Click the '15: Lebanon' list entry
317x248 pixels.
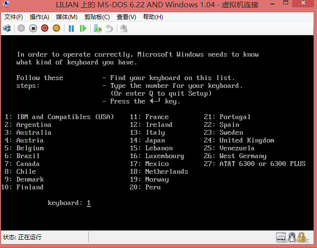coord(151,148)
